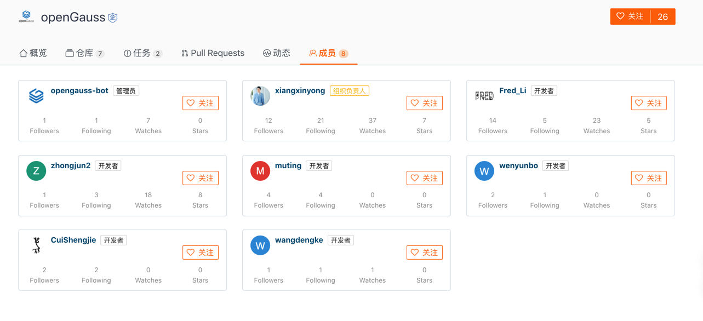This screenshot has height=321, width=703.
Task: View the organization follower count 26
Action: click(x=662, y=16)
